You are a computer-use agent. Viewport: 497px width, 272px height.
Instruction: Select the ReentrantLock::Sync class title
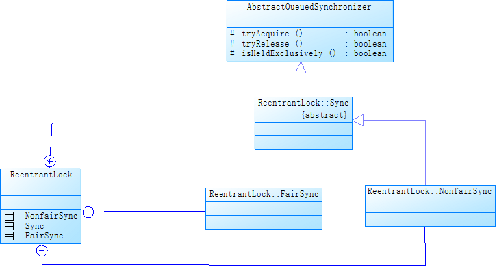click(x=303, y=103)
